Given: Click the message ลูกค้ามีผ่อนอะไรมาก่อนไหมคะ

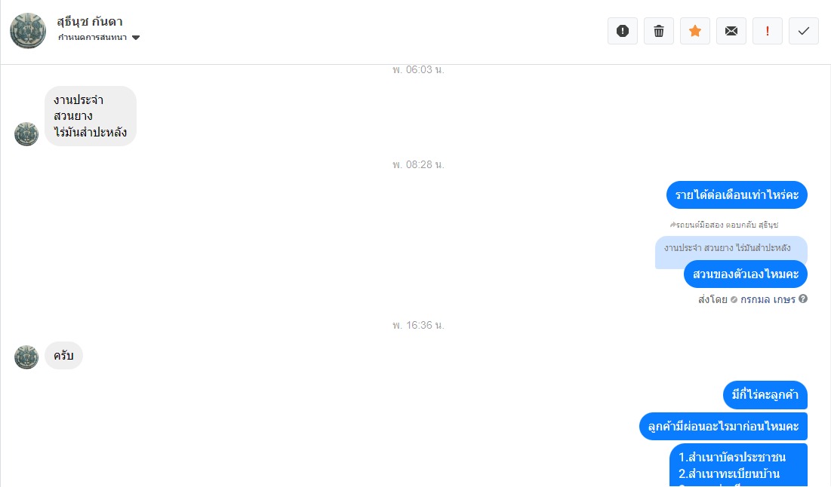Looking at the screenshot, I should [x=723, y=426].
